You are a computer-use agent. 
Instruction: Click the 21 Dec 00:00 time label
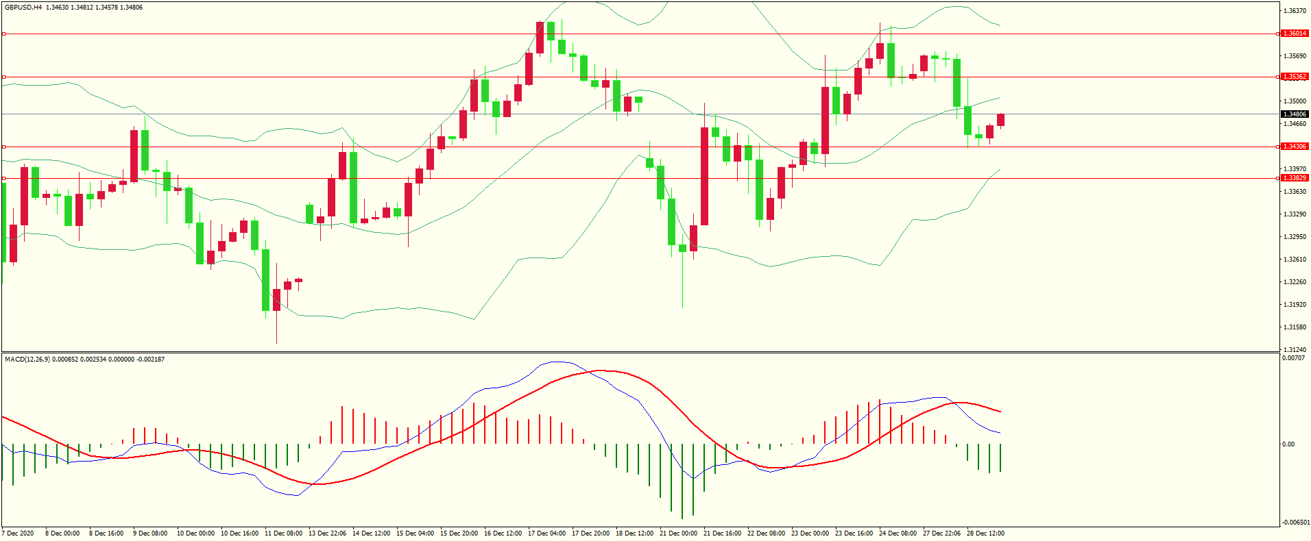(679, 533)
